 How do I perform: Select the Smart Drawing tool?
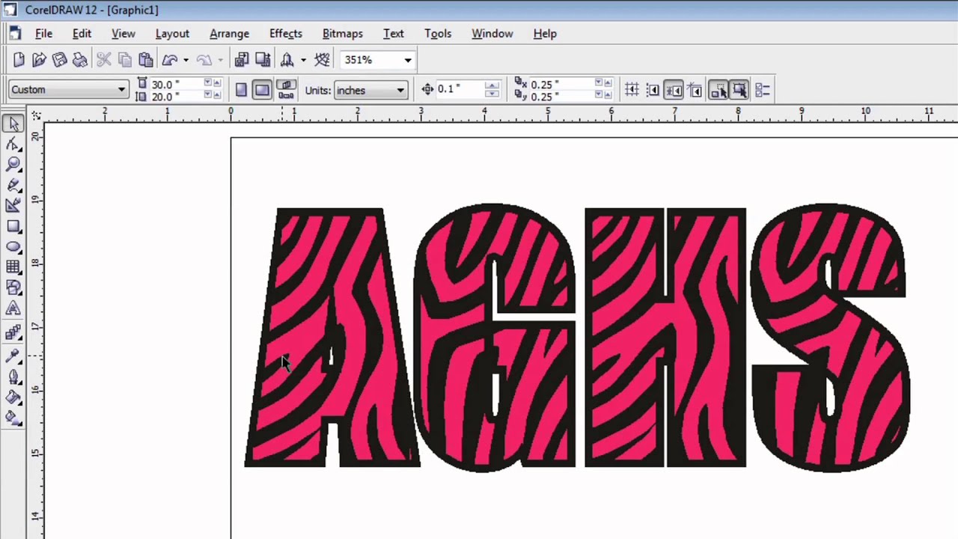[13, 205]
